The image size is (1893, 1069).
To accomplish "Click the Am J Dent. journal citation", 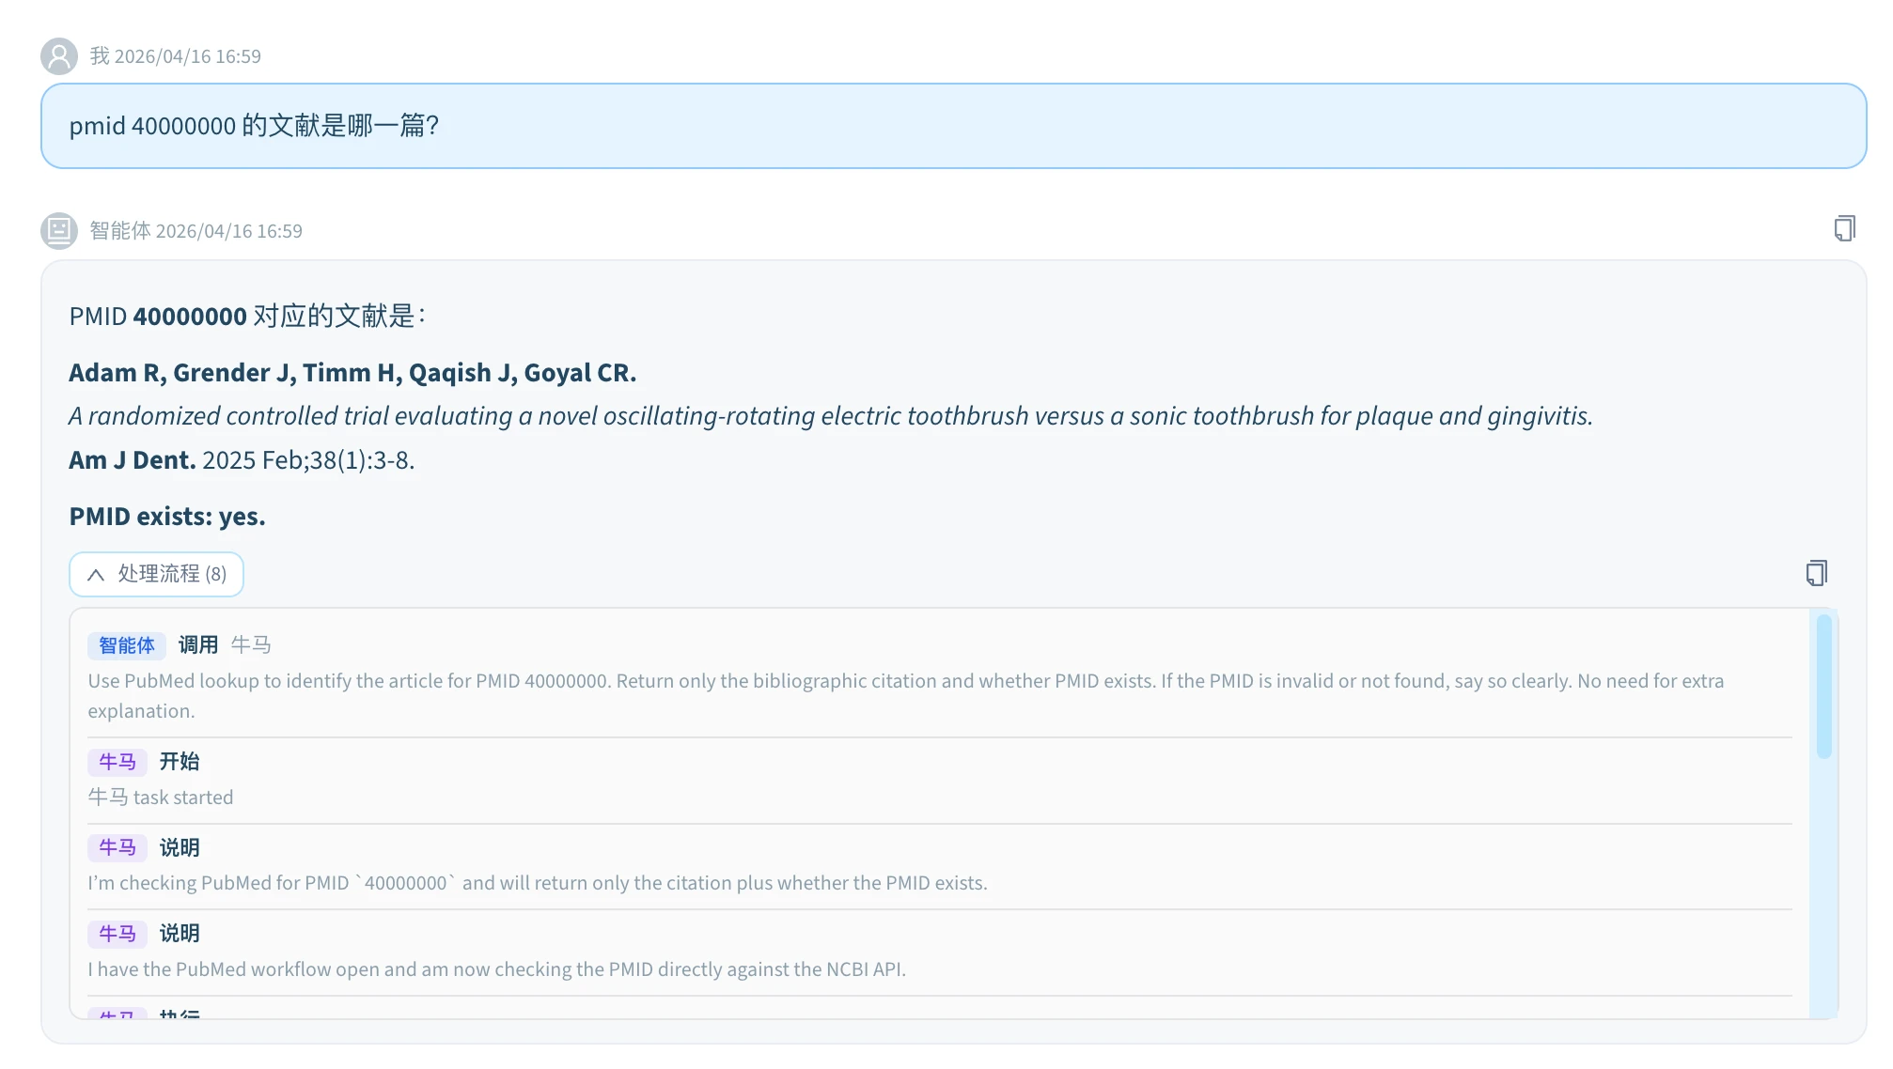I will (242, 460).
